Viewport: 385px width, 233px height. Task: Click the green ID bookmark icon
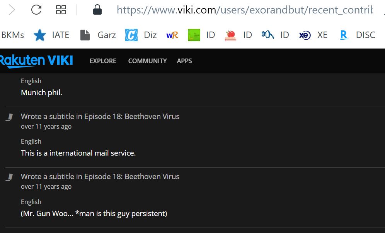coord(194,35)
